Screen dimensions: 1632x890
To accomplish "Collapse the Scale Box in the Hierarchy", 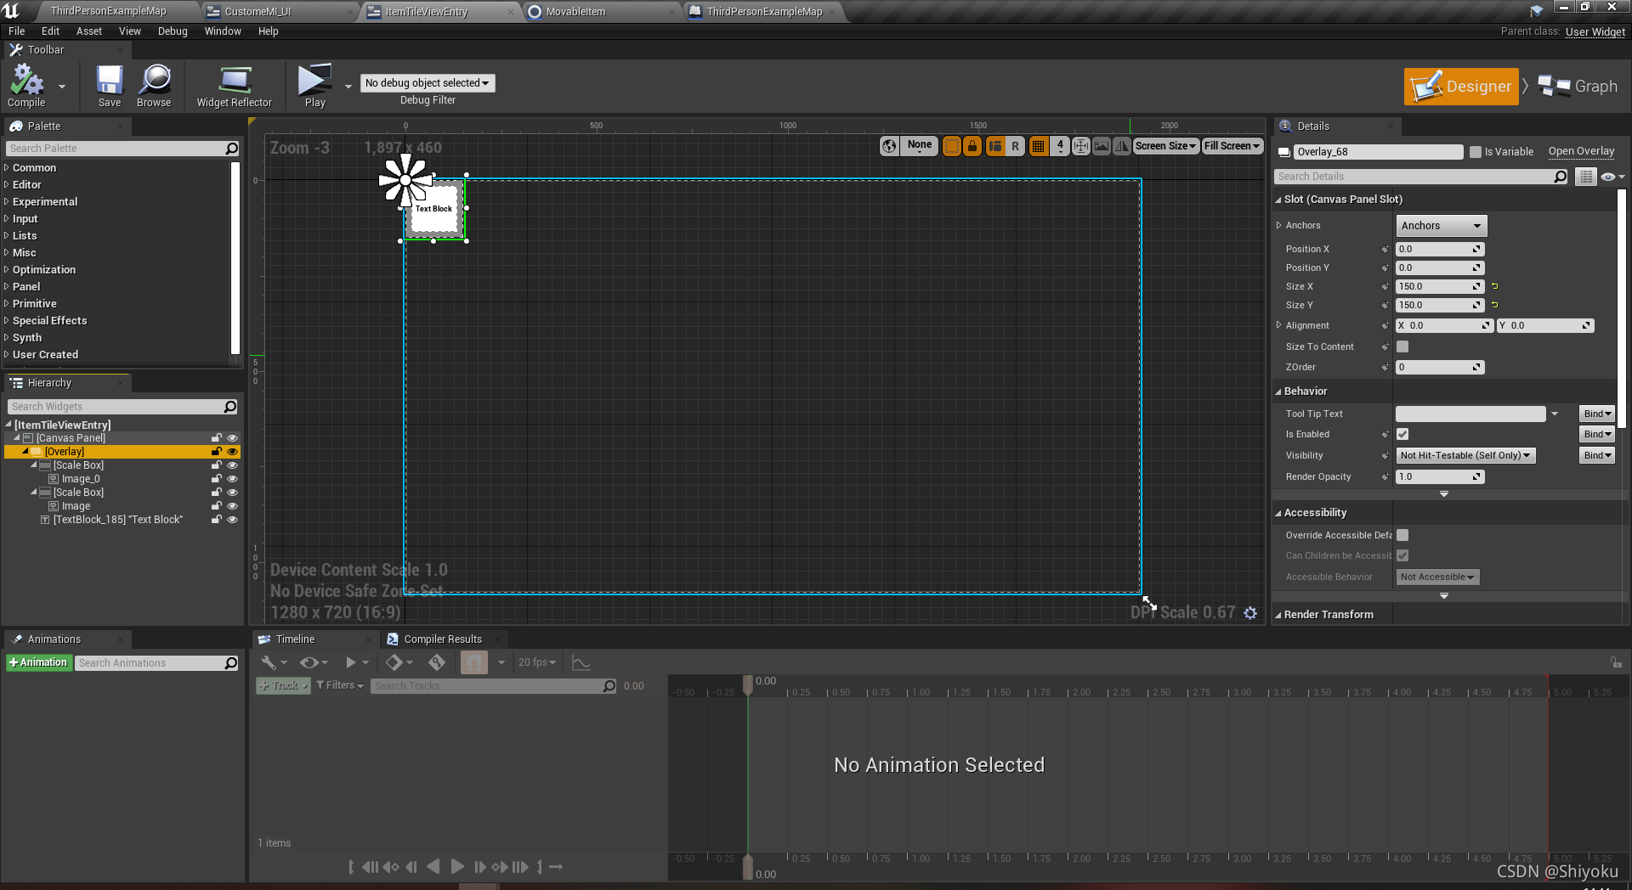I will pos(33,465).
